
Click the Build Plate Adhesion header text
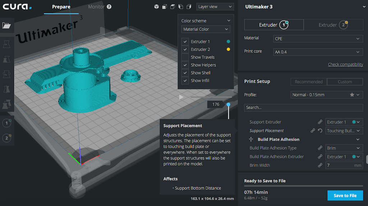tap(279, 140)
